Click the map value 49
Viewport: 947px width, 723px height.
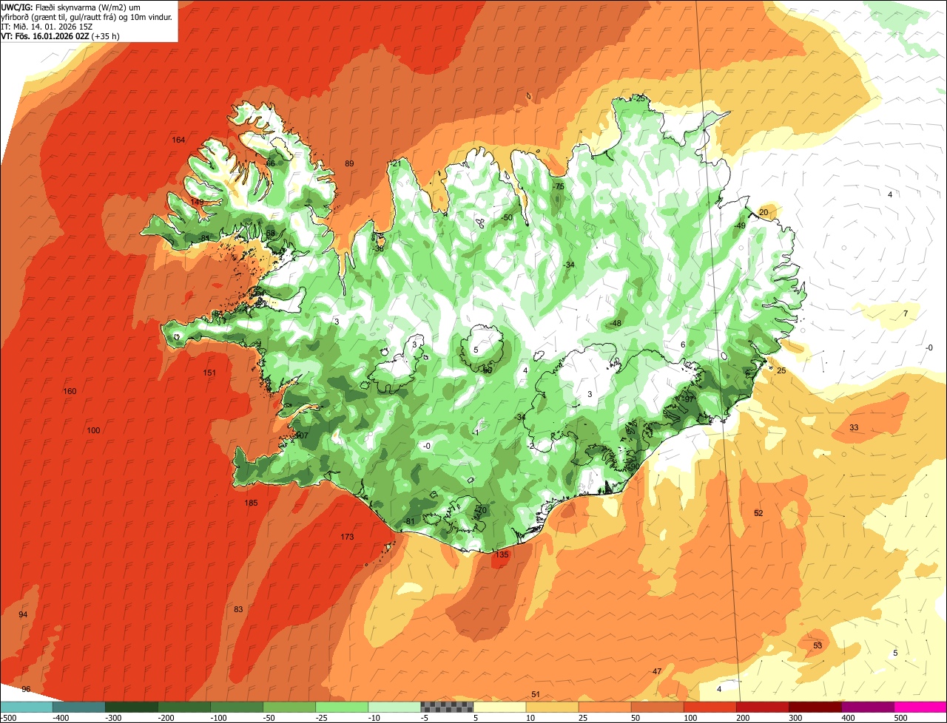tap(741, 225)
